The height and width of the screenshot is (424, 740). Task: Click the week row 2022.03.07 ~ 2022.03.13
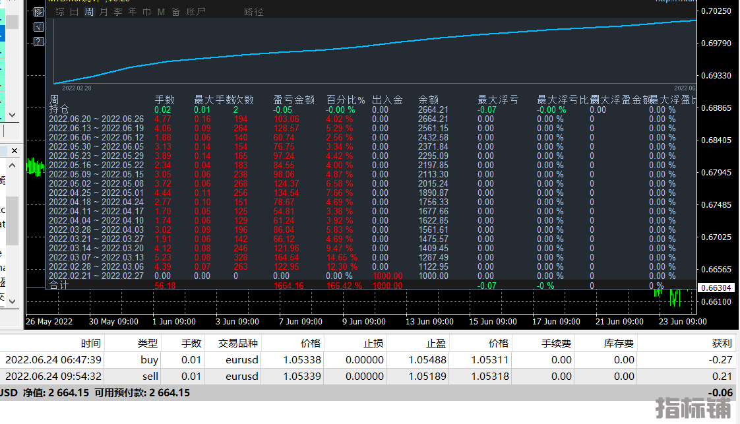96,258
